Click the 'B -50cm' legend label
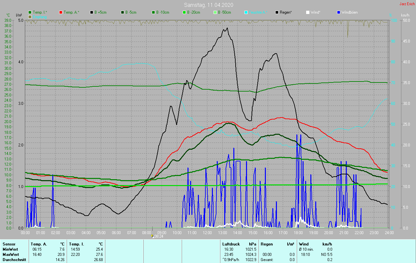416x263 pixels. coord(224,12)
